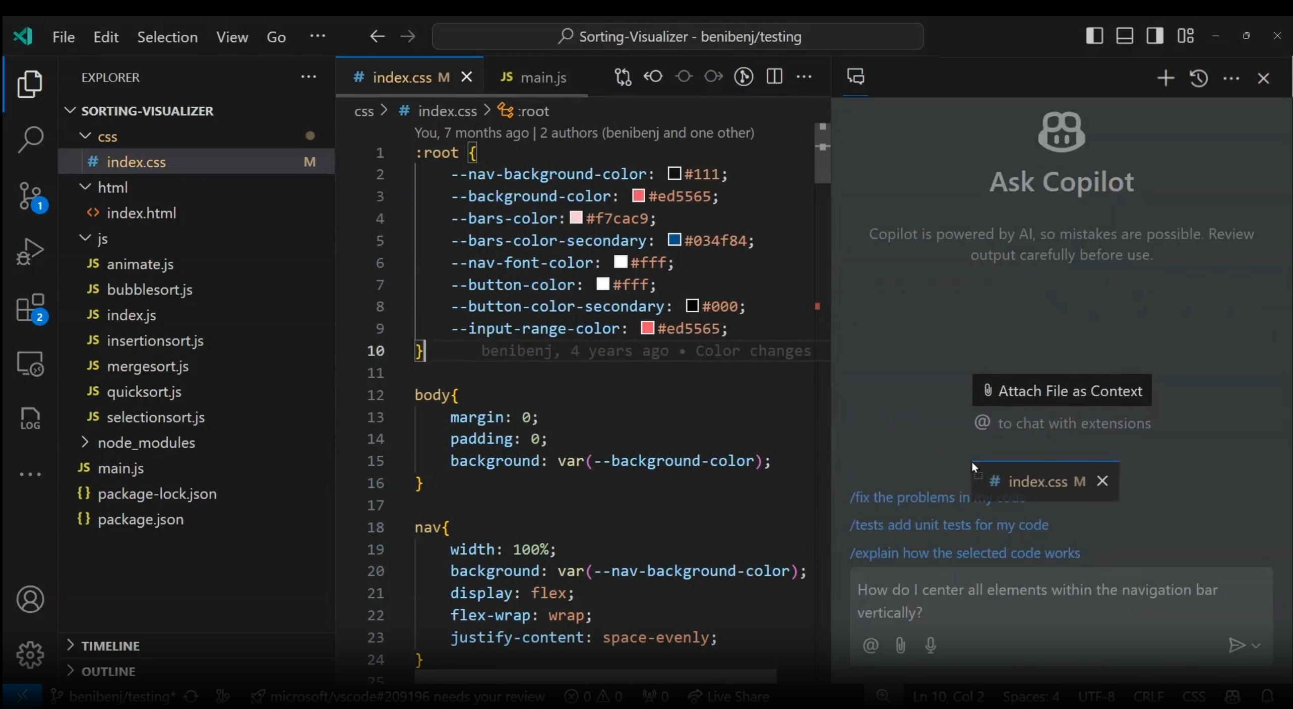Split the editor using the split icon
The image size is (1293, 709).
[775, 77]
